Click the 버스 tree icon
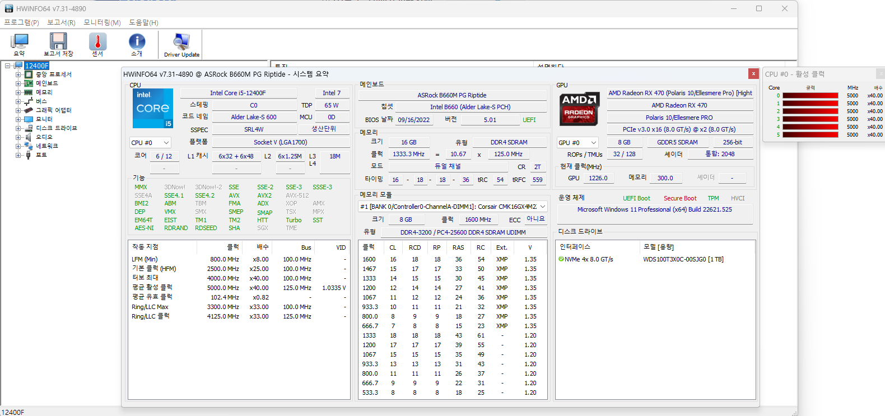This screenshot has width=885, height=416. point(29,101)
